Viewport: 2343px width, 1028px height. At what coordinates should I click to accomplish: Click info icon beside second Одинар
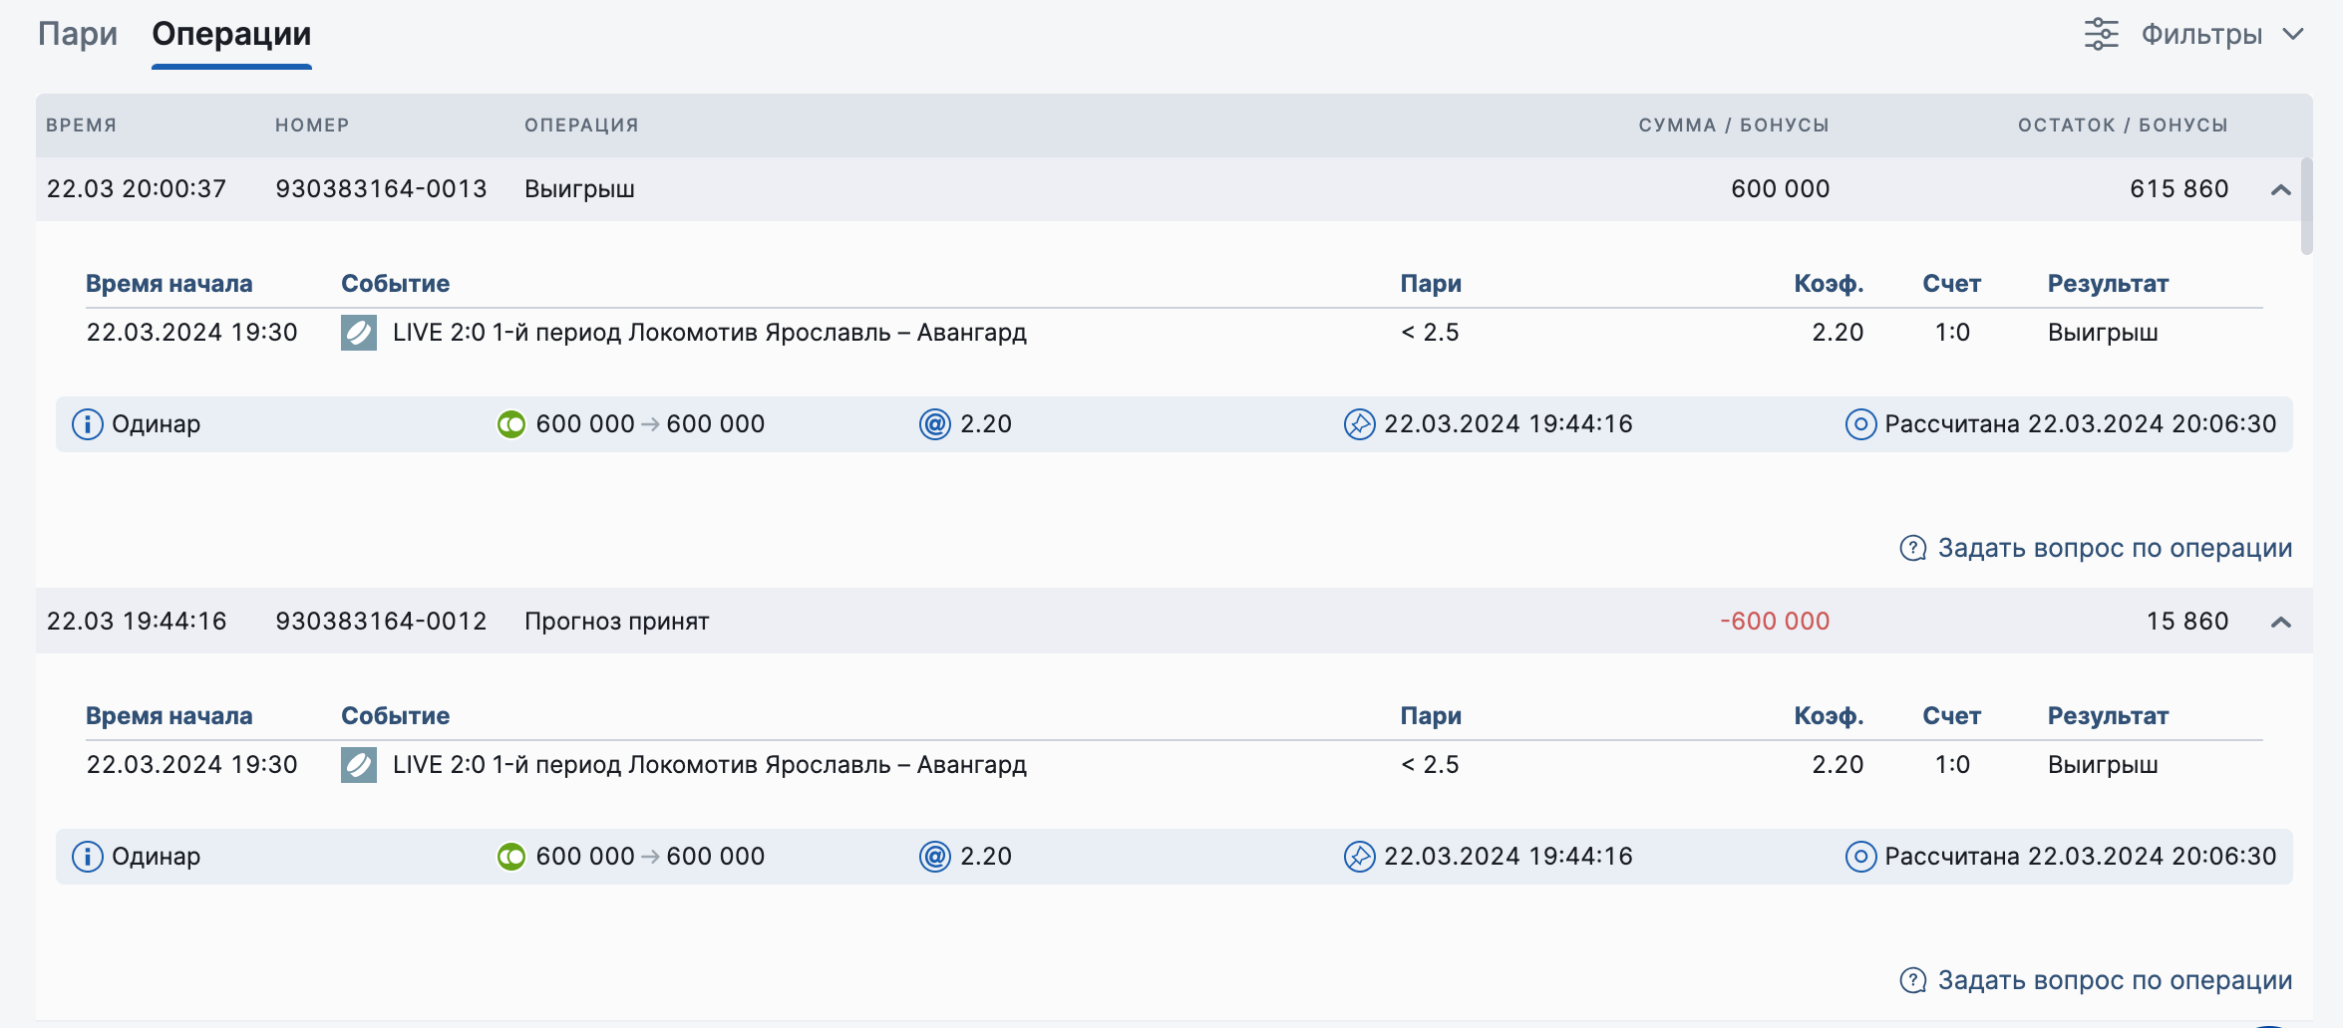click(88, 857)
